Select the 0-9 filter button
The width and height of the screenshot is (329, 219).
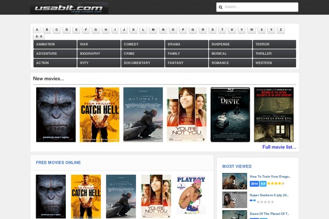tap(39, 37)
